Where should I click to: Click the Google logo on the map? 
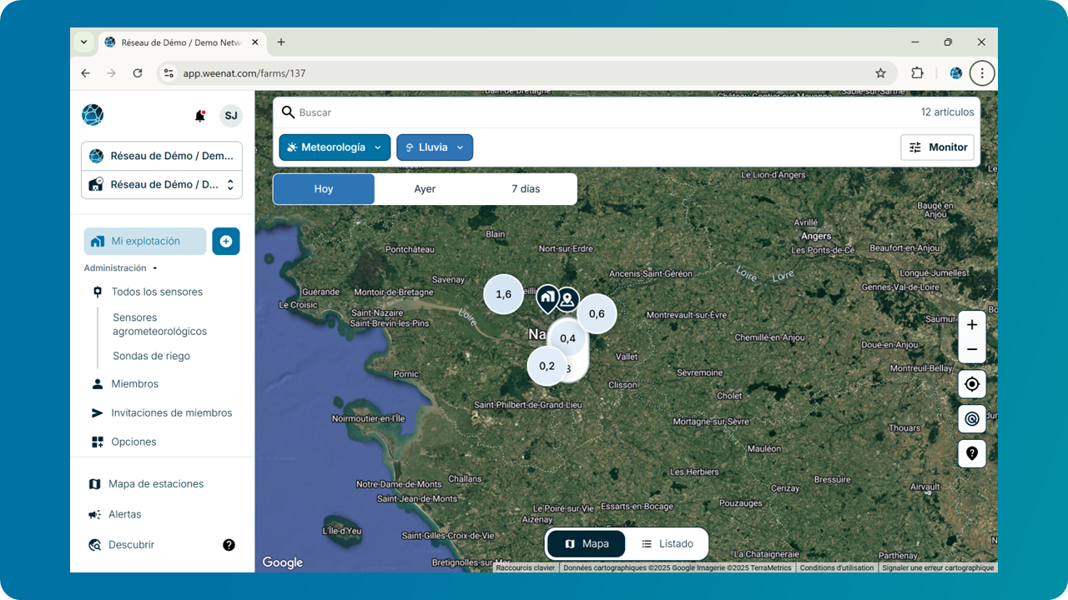click(283, 562)
